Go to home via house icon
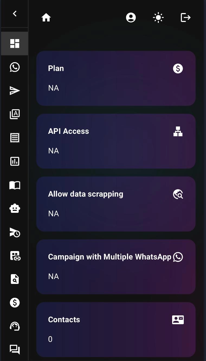Image resolution: width=206 pixels, height=361 pixels. point(46,18)
